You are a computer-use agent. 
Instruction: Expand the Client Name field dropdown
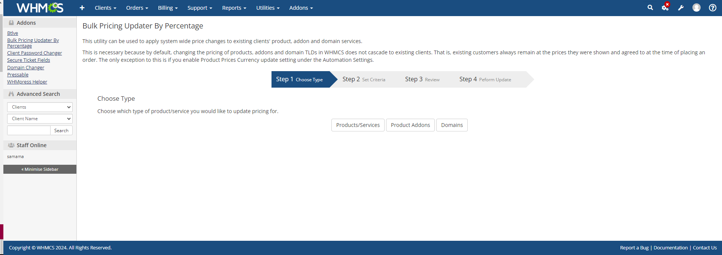click(x=40, y=119)
